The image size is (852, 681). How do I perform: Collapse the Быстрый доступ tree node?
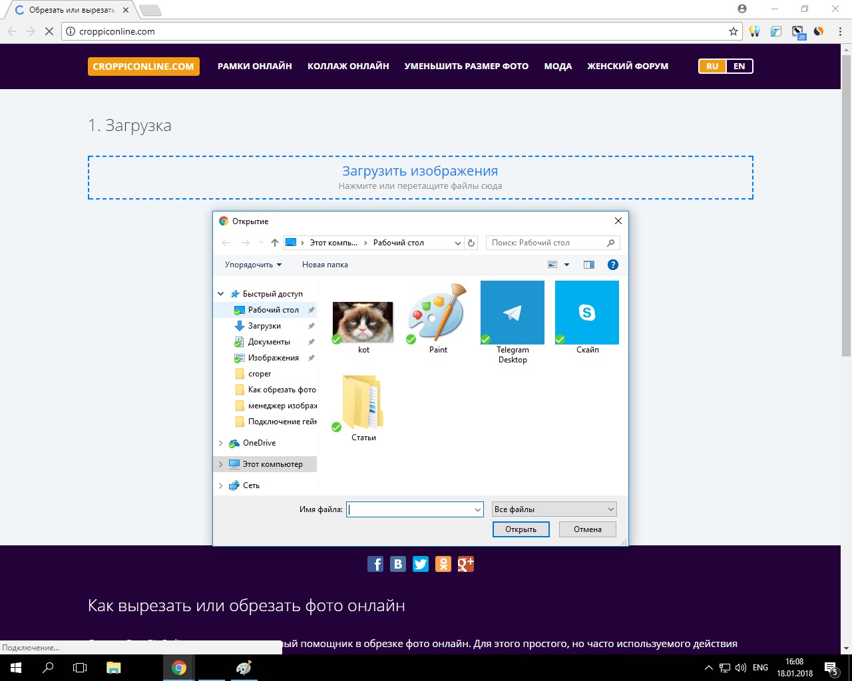221,294
